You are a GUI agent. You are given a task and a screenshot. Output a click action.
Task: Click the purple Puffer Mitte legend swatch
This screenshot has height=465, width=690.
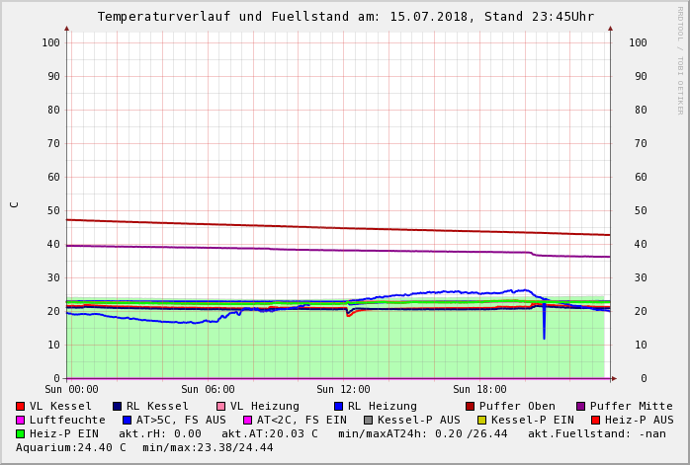pyautogui.click(x=581, y=407)
